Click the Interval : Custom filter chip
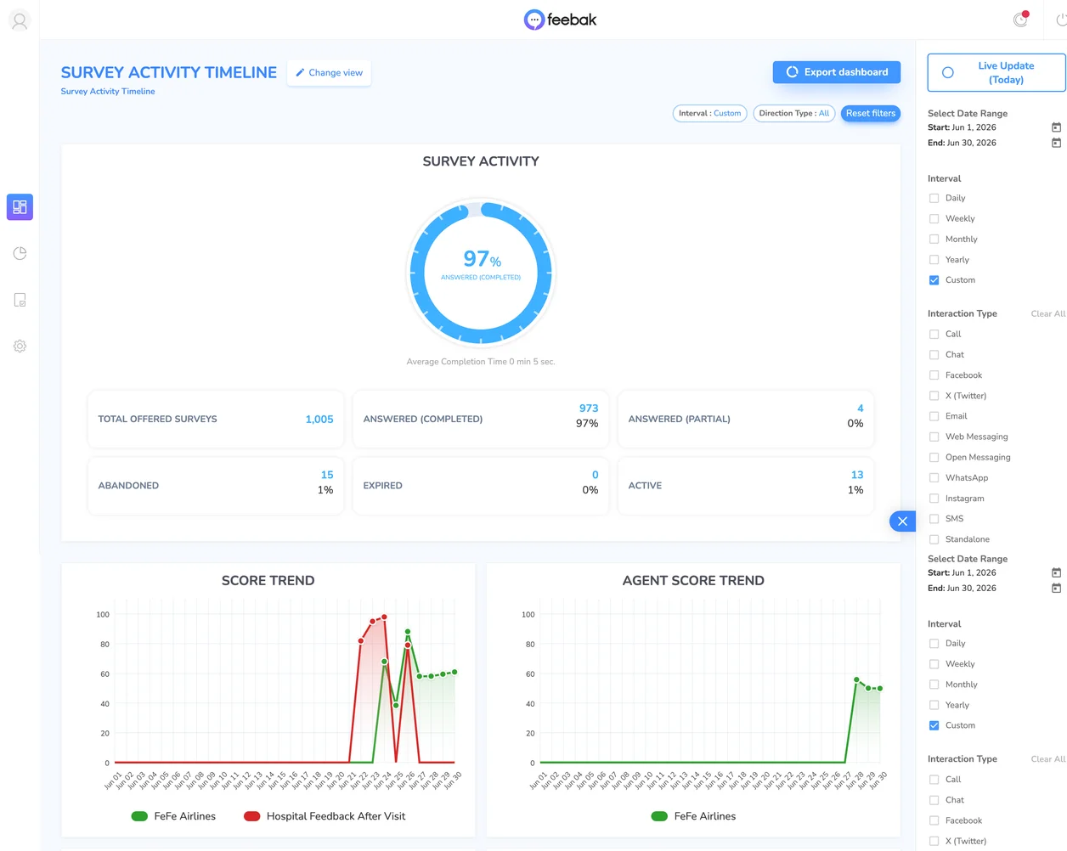The image size is (1067, 851). 710,113
